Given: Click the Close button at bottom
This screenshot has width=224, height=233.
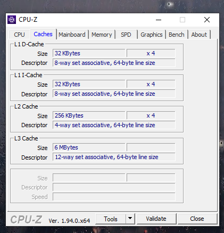Looking at the screenshot, I should click(197, 219).
